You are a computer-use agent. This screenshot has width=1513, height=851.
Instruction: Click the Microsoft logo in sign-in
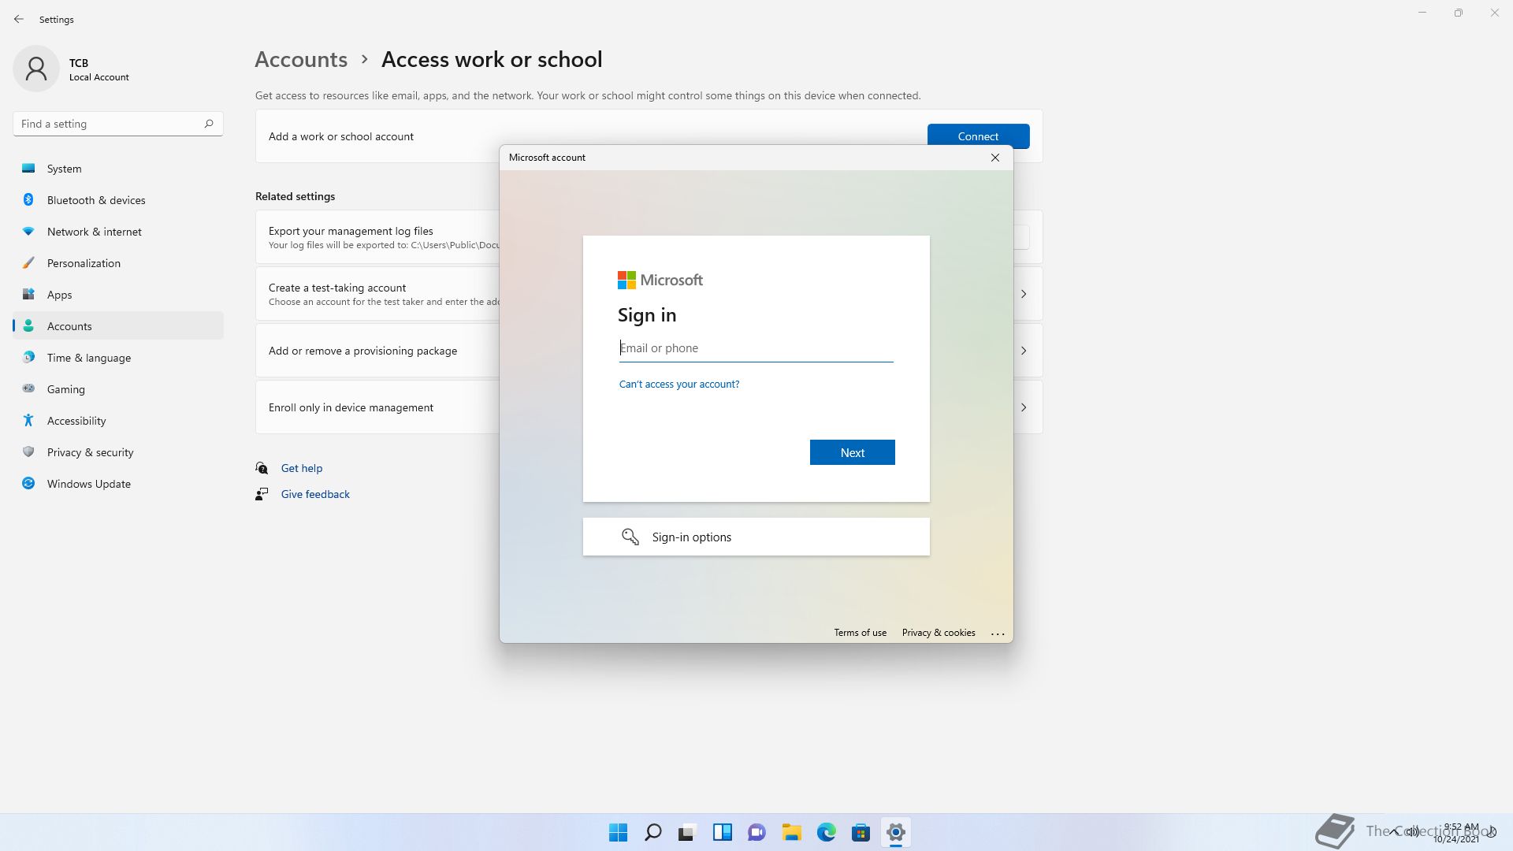pos(660,280)
